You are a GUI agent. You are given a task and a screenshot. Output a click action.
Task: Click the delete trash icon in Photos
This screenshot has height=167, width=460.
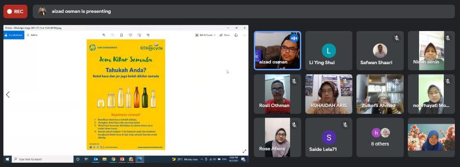point(121,35)
